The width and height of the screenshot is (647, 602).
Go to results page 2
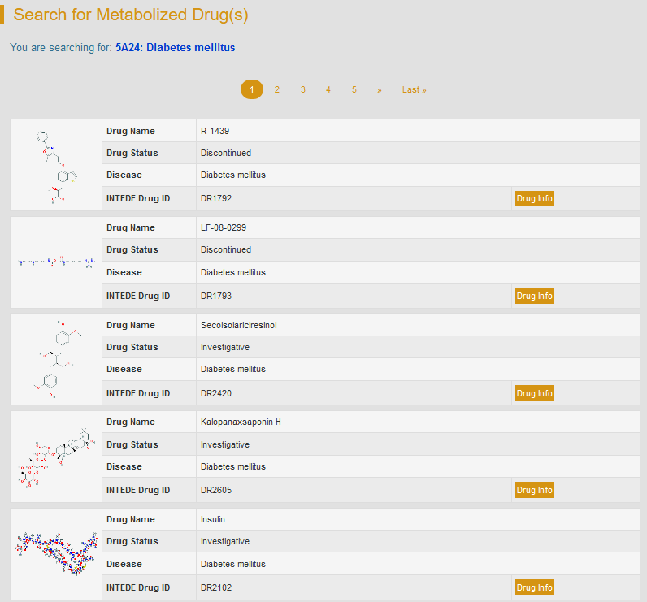point(277,89)
